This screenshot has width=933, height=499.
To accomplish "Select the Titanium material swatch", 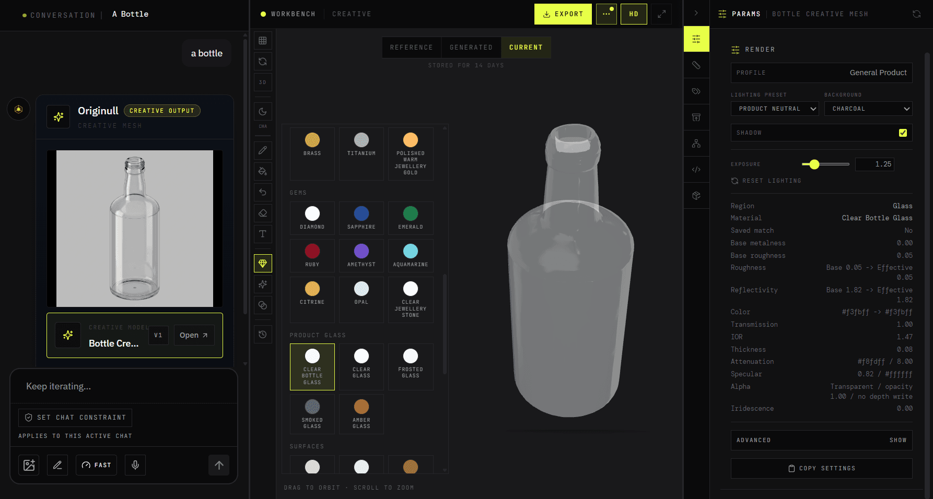I will coord(361,154).
